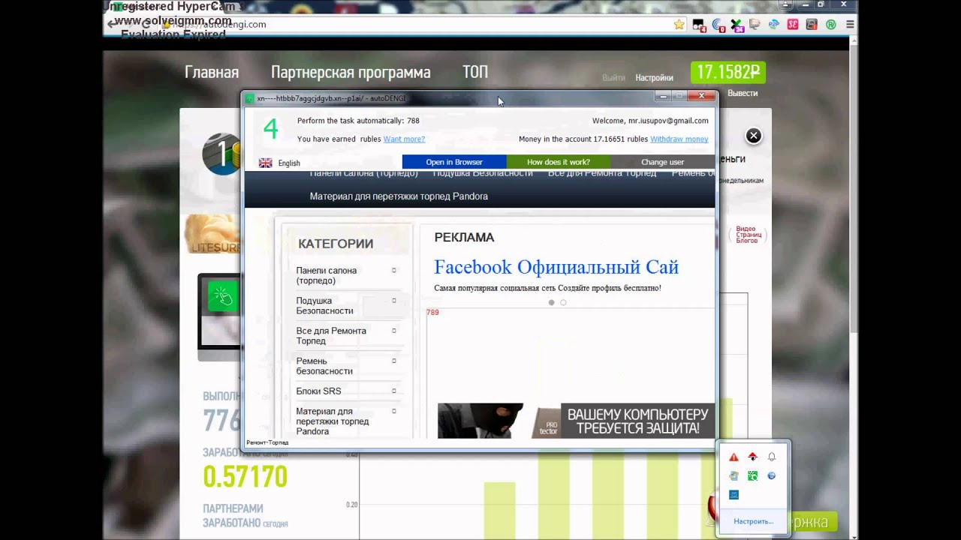Click the Chrome user profile button
The width and height of the screenshot is (961, 540).
784,4
